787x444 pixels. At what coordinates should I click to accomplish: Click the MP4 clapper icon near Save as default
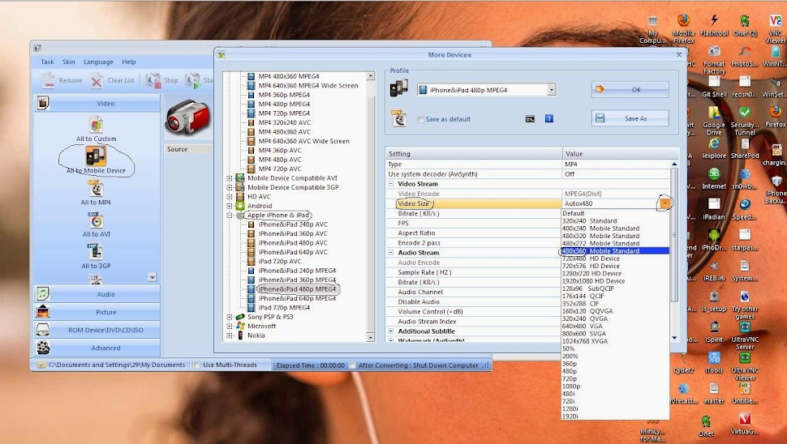399,118
